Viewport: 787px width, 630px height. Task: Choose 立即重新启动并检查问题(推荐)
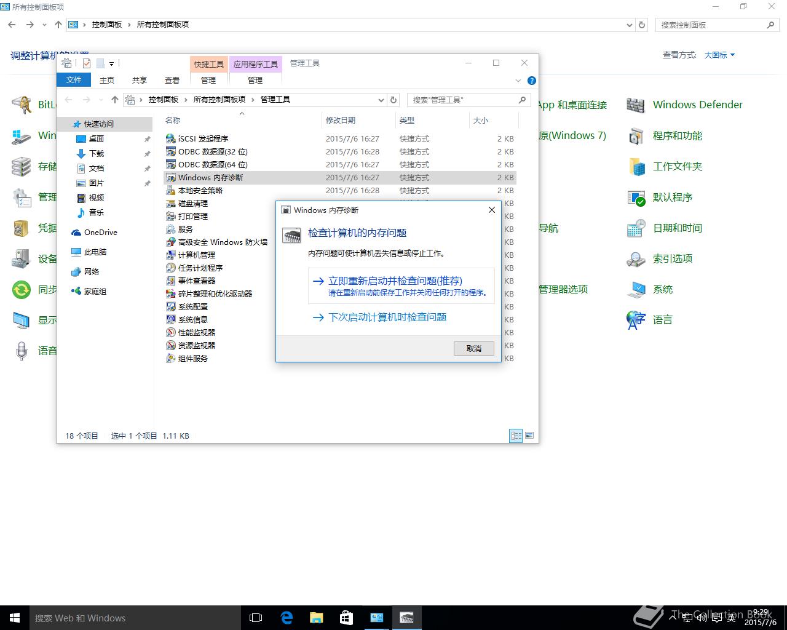point(401,286)
